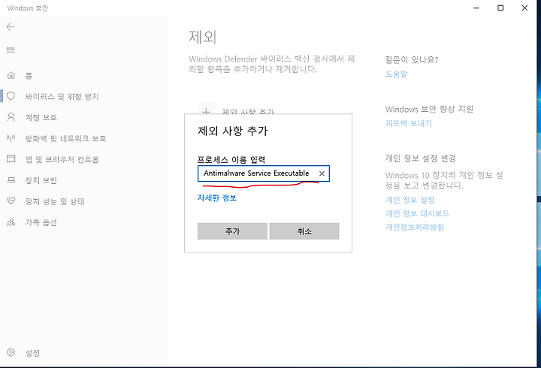Open 개인 정보 설정 link
541x368 pixels.
[410, 200]
